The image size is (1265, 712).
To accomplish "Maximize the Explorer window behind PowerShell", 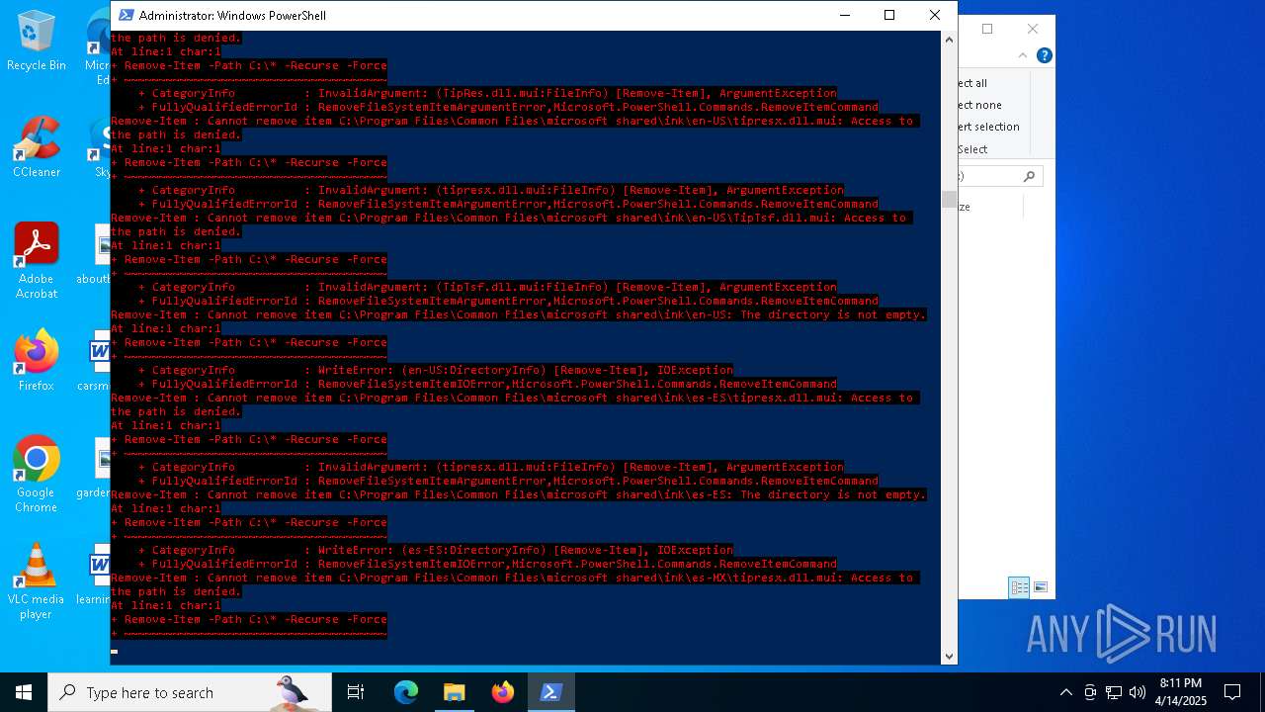I will click(x=987, y=29).
